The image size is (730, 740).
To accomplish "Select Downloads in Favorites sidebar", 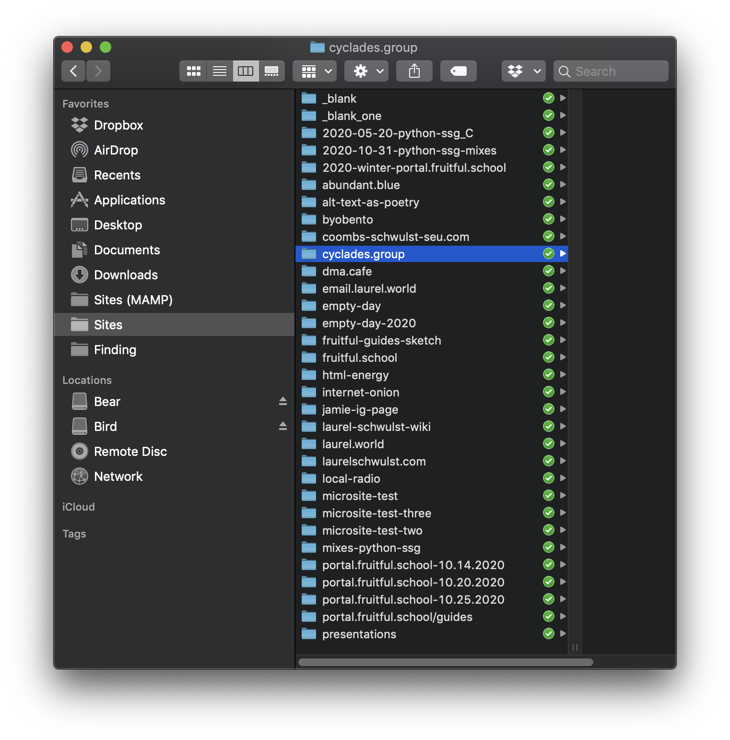I will click(126, 275).
